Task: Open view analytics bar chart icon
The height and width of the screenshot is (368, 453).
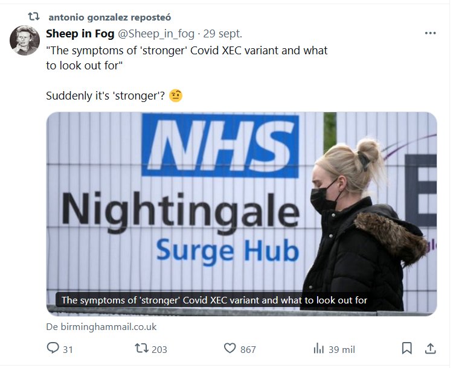Action: 319,348
